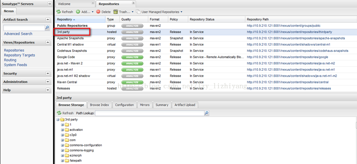Open the Configuration tab
Viewport: 357px width, 164px height.
coord(124,105)
